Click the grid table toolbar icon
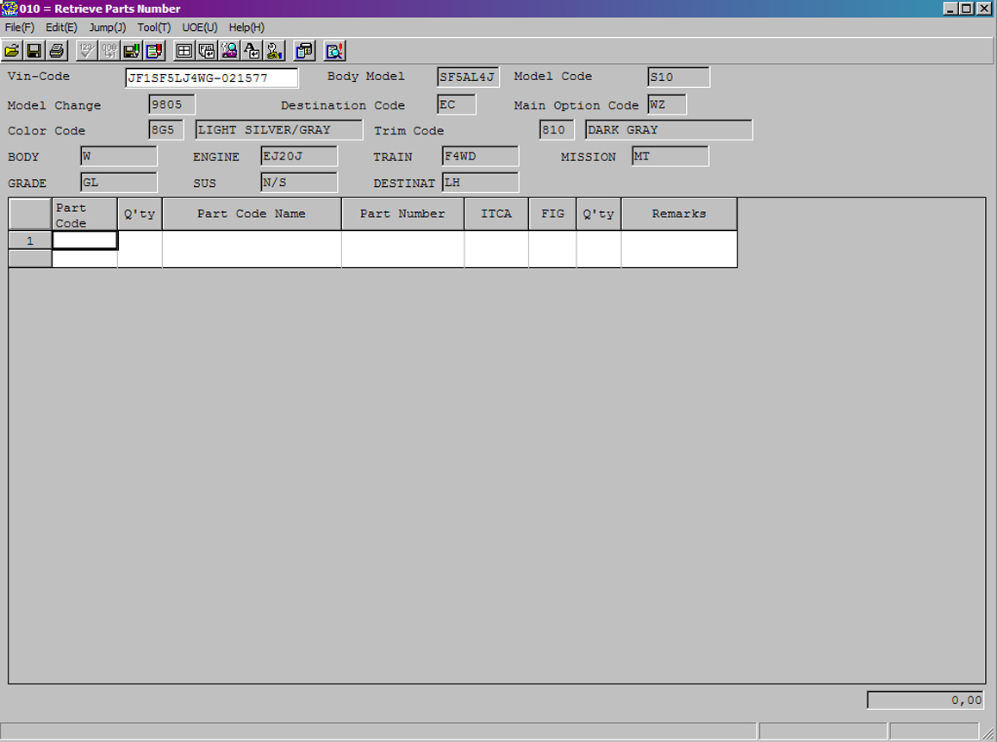997x742 pixels. point(184,51)
